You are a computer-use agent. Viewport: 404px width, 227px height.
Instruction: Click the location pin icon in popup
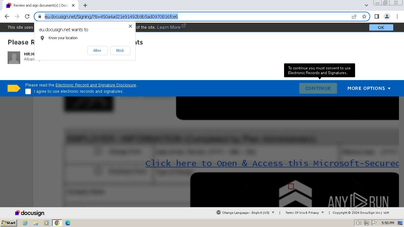click(42, 38)
